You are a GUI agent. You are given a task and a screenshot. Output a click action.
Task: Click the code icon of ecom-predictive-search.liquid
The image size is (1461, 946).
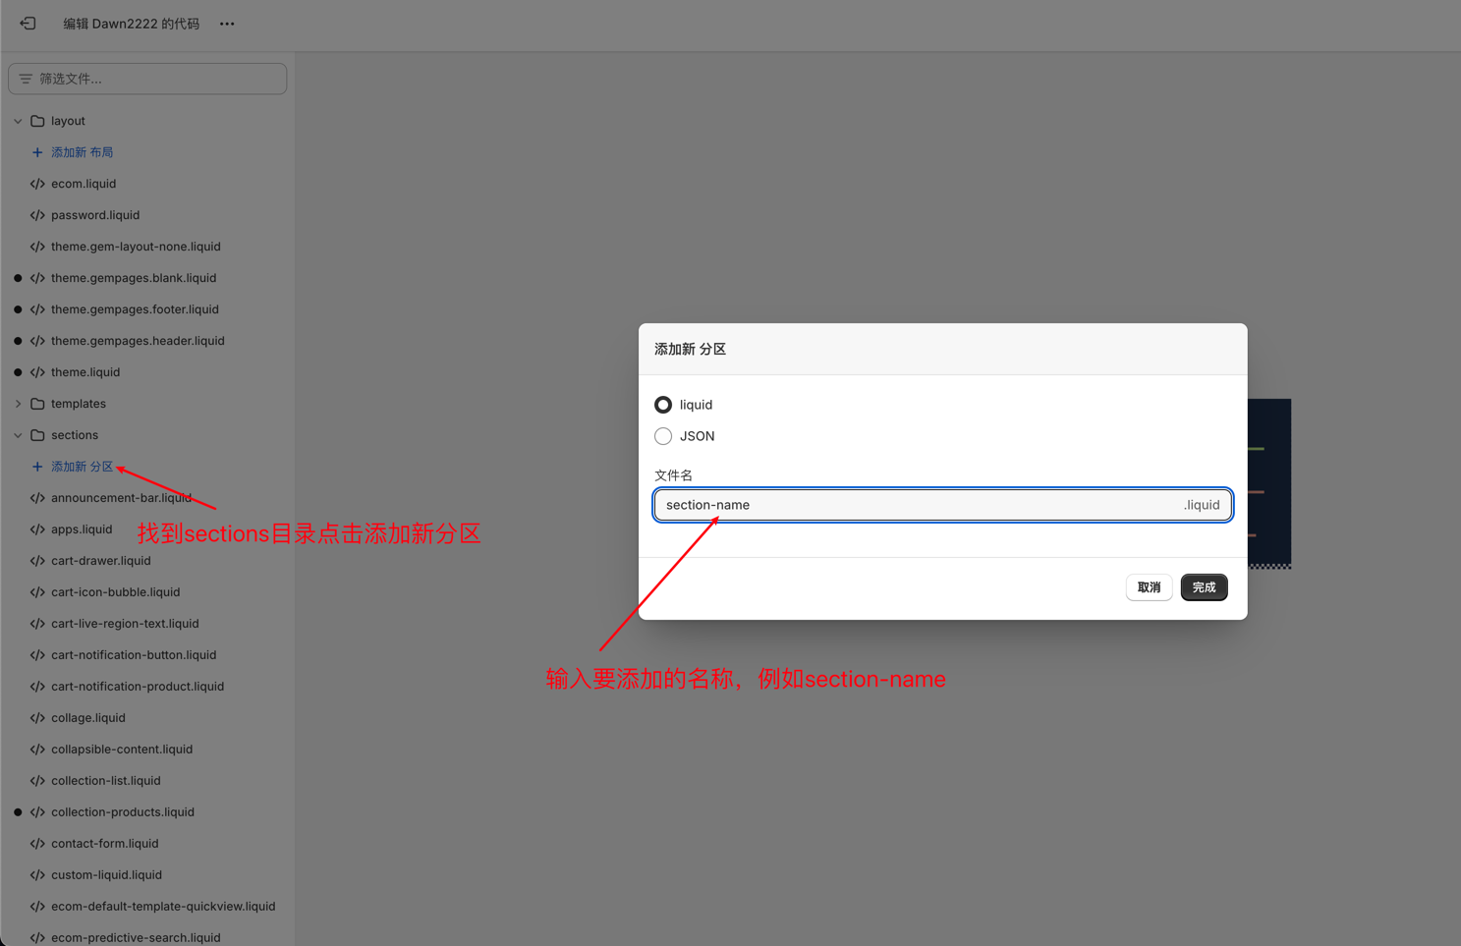click(37, 938)
